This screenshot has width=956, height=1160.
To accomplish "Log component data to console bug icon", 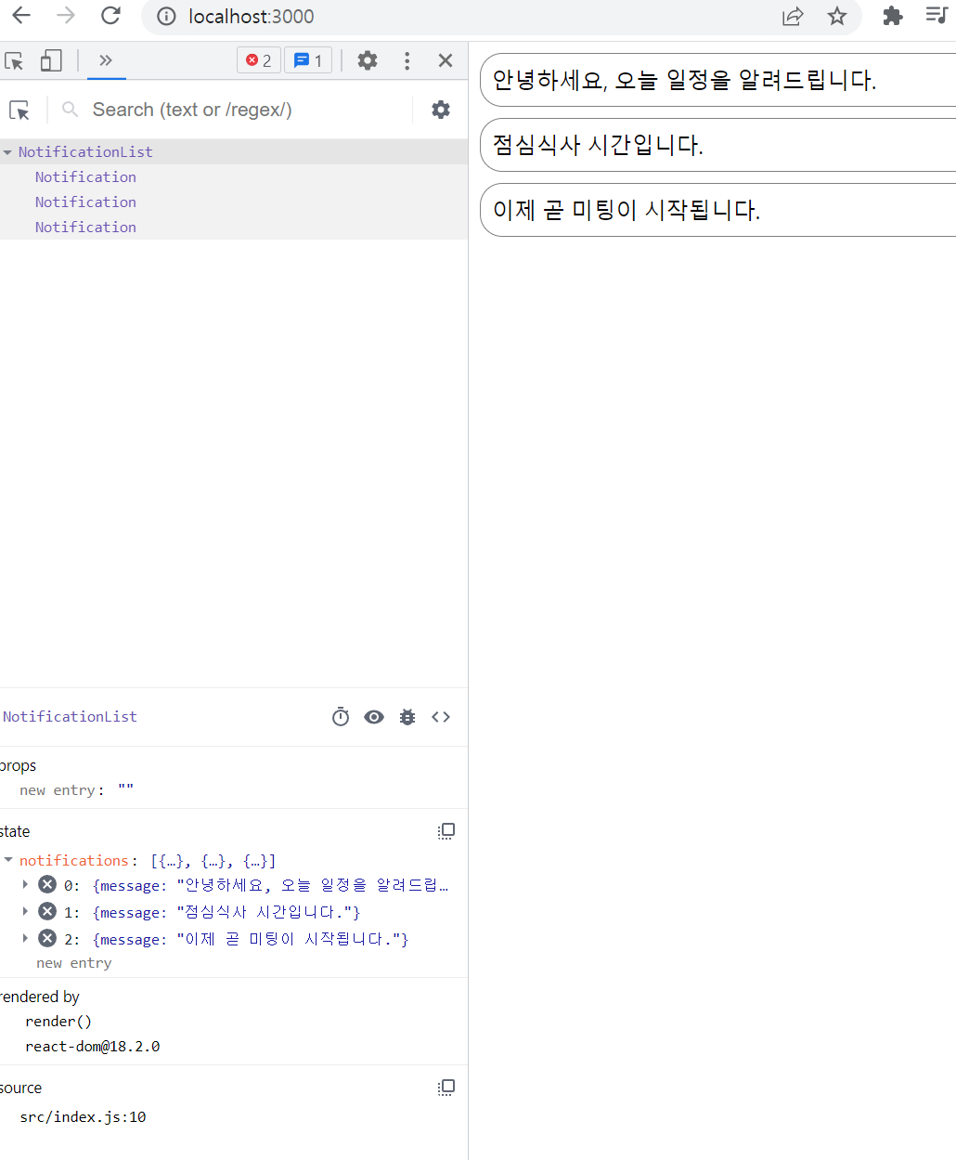I will 407,717.
